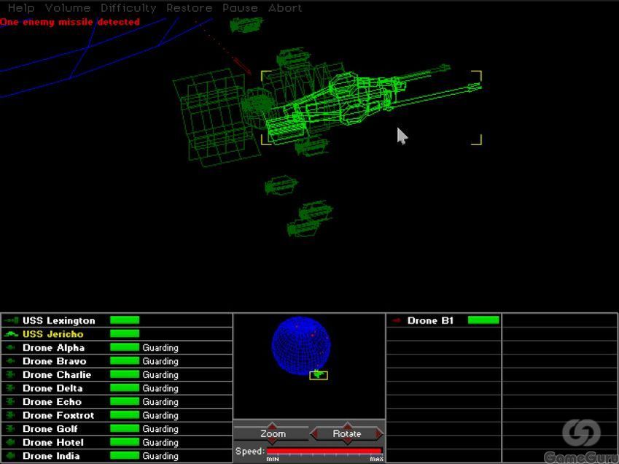Click the Zoom button label
Image resolution: width=619 pixels, height=464 pixels.
click(273, 433)
